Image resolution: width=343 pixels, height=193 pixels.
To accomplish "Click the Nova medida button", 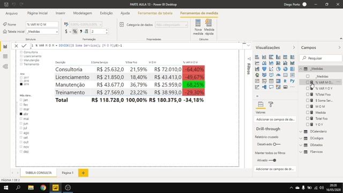I will point(198,27).
